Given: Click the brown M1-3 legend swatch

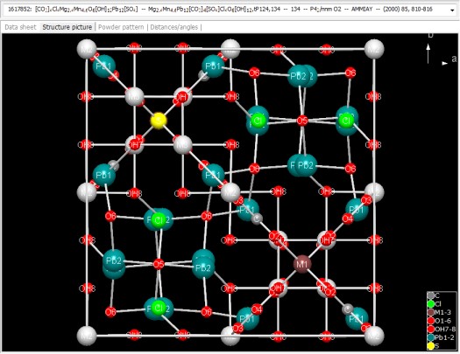Looking at the screenshot, I should pos(431,312).
